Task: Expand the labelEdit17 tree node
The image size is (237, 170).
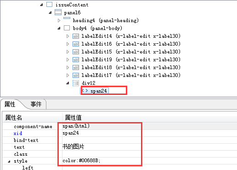Action: tap(68, 75)
